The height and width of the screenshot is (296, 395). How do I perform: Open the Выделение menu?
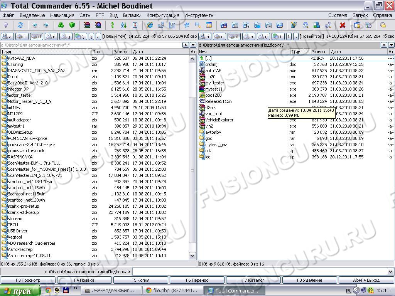pos(32,15)
